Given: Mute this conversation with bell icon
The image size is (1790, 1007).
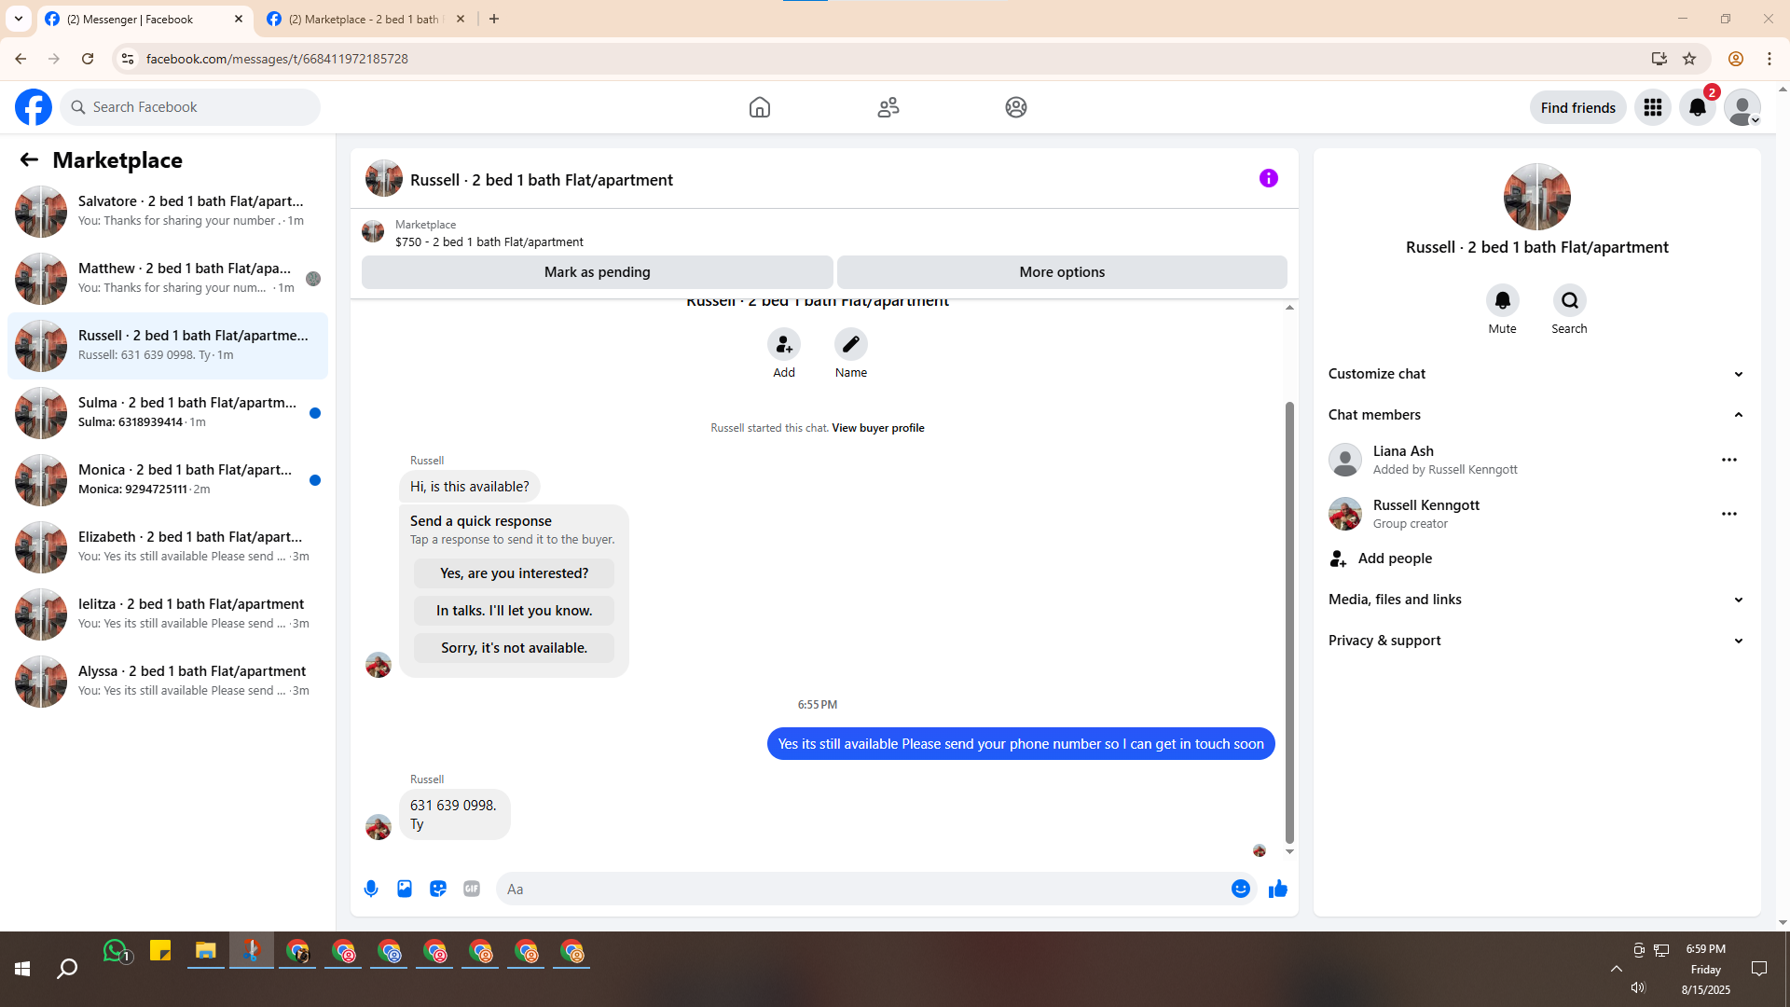Looking at the screenshot, I should (x=1502, y=300).
